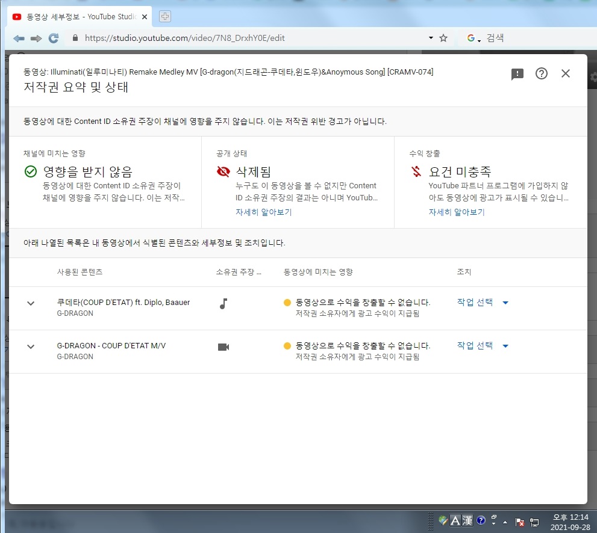Show hidden tray icons with up arrow
This screenshot has width=597, height=533.
pyautogui.click(x=505, y=522)
